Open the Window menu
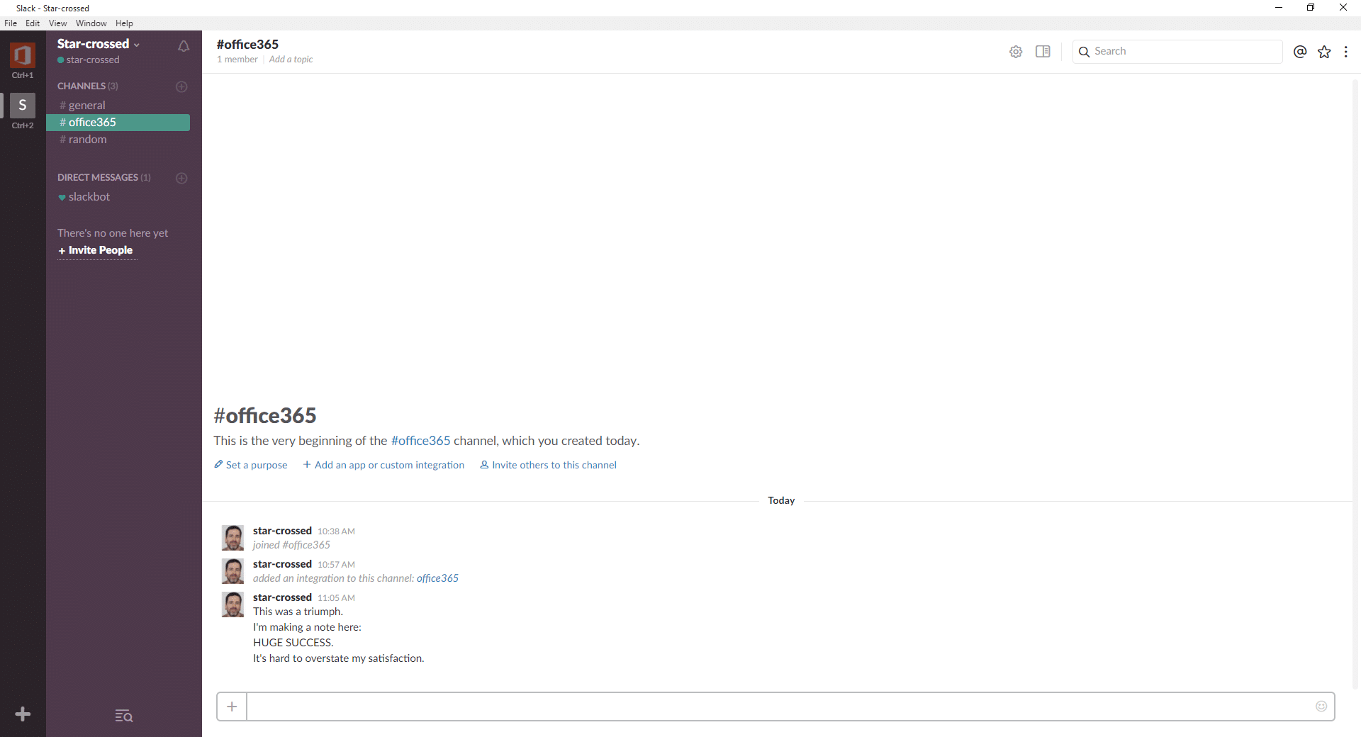The height and width of the screenshot is (737, 1361). 91,23
